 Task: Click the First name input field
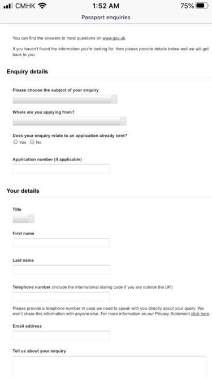pyautogui.click(x=61, y=242)
